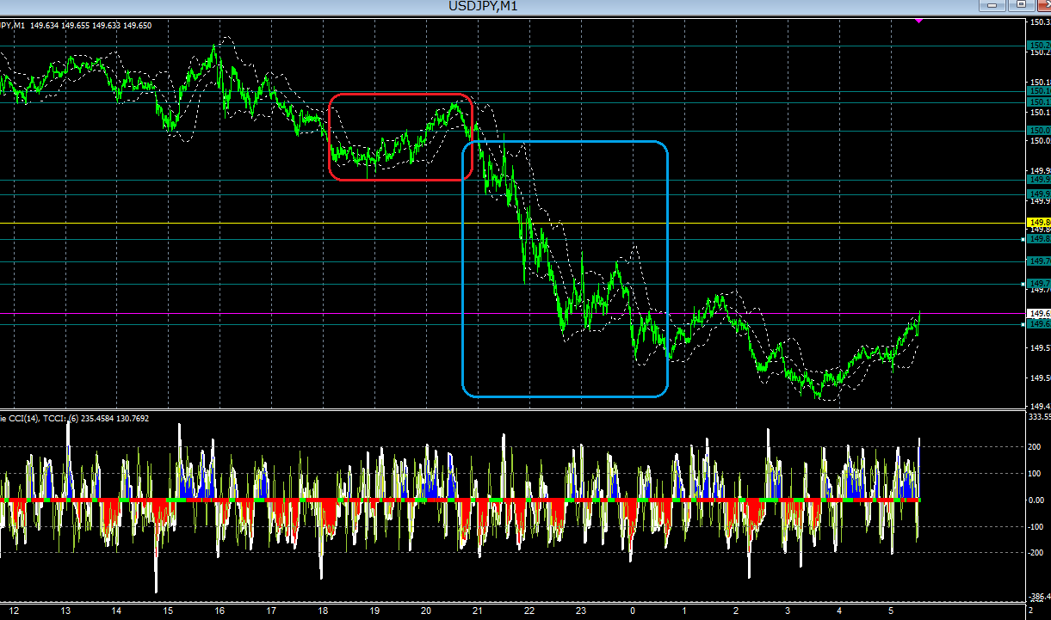This screenshot has height=620, width=1051.
Task: Click the magenta chart shift triangle marker
Action: (918, 19)
